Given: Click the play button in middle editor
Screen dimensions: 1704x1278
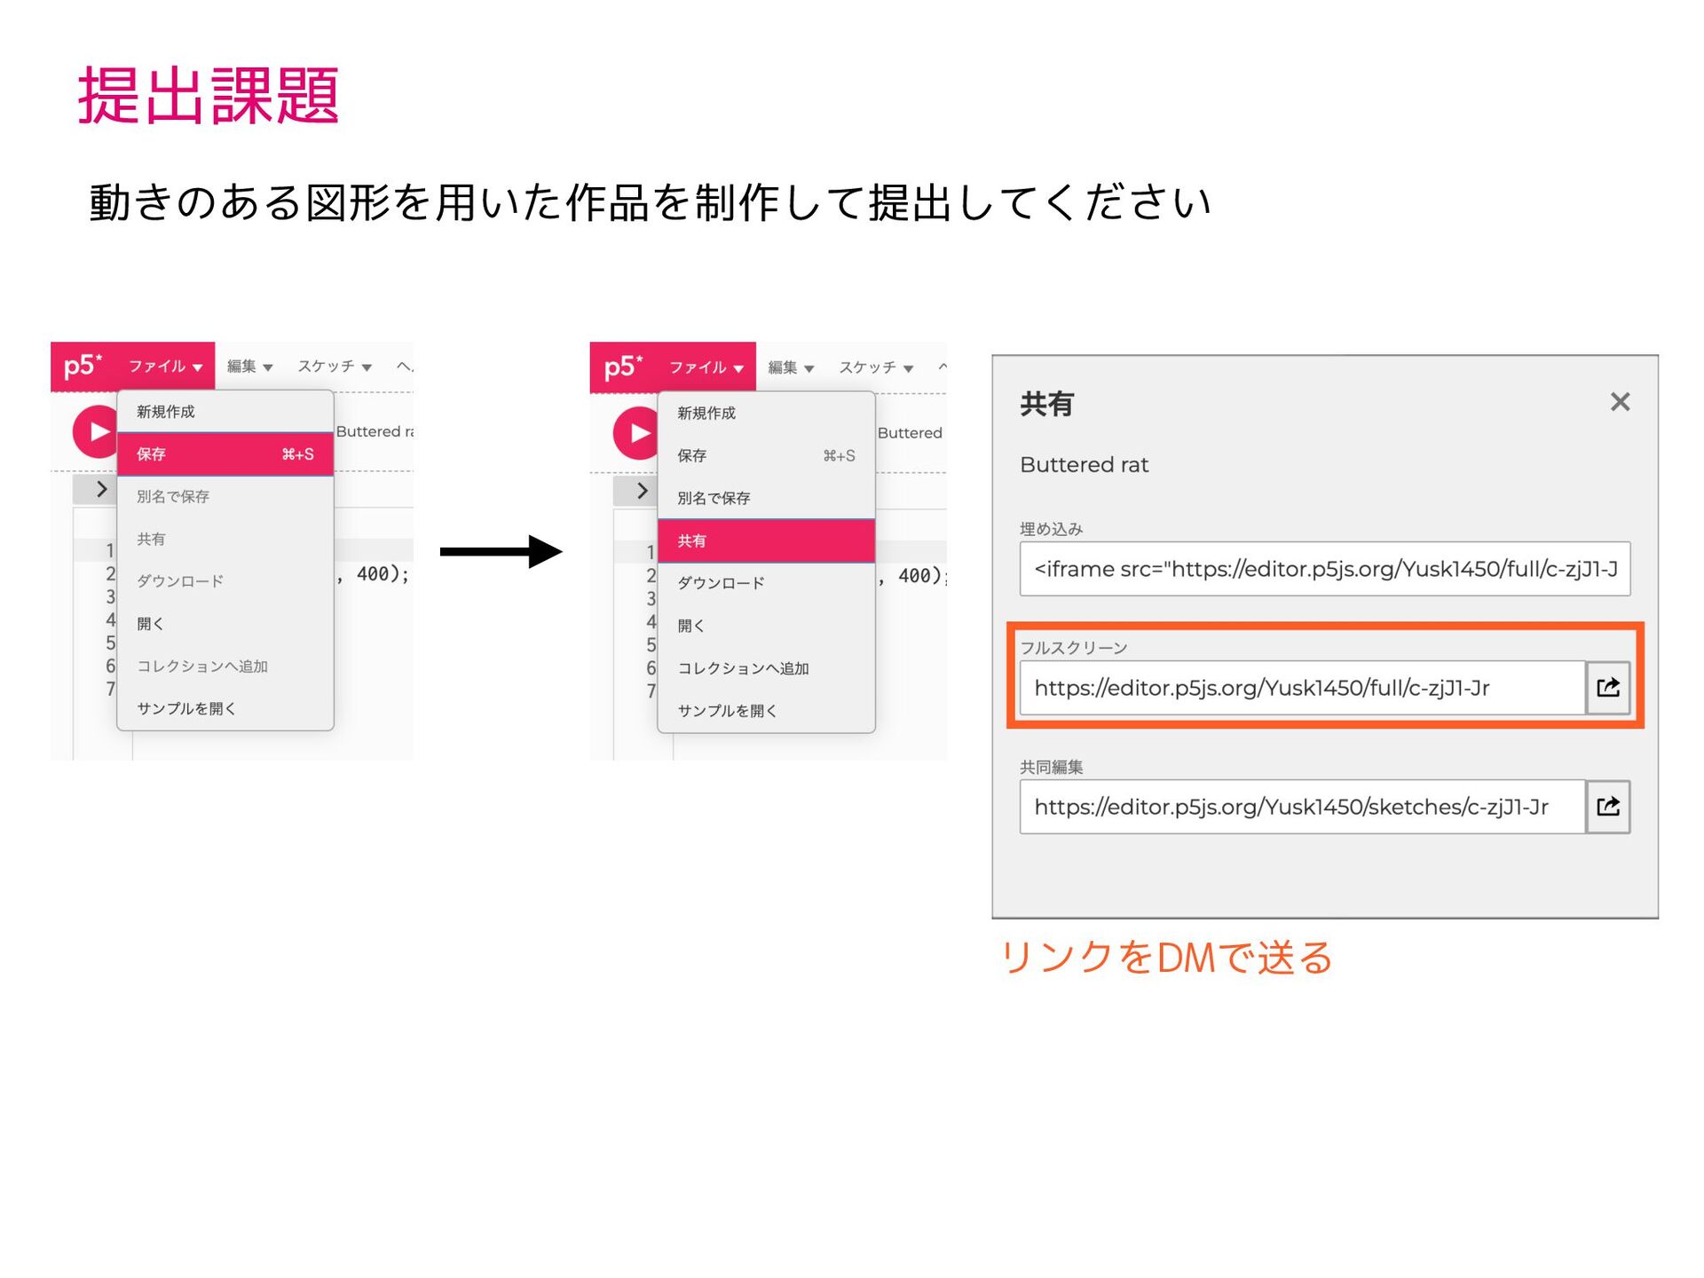Looking at the screenshot, I should (635, 433).
